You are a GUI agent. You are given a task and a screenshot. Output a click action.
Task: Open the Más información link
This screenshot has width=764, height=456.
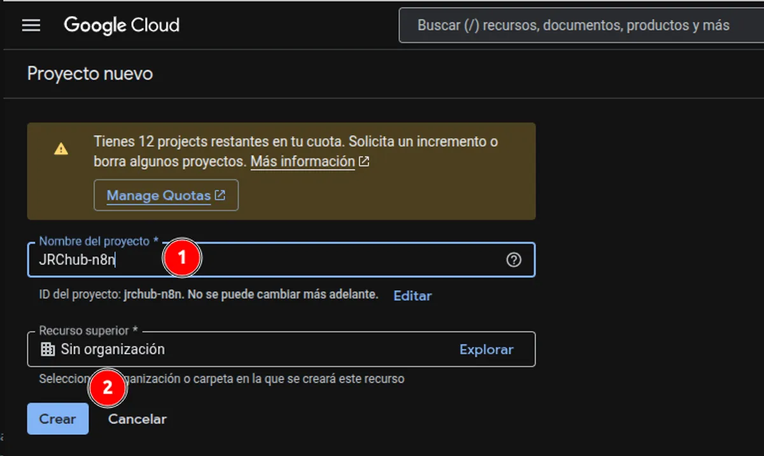(302, 162)
